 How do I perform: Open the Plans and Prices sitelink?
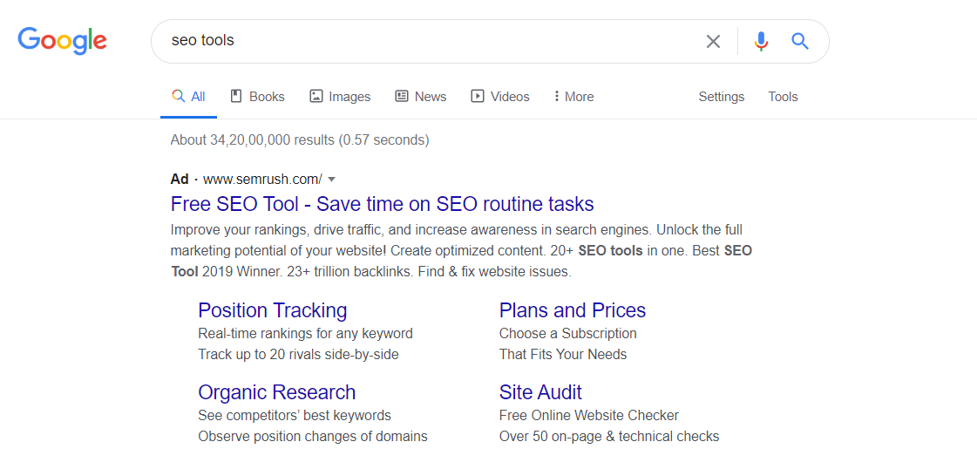pyautogui.click(x=573, y=310)
